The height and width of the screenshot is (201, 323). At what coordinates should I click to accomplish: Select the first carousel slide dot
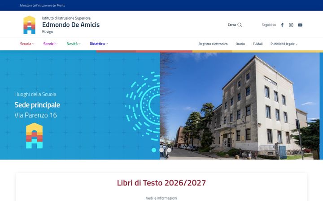pyautogui.click(x=154, y=150)
